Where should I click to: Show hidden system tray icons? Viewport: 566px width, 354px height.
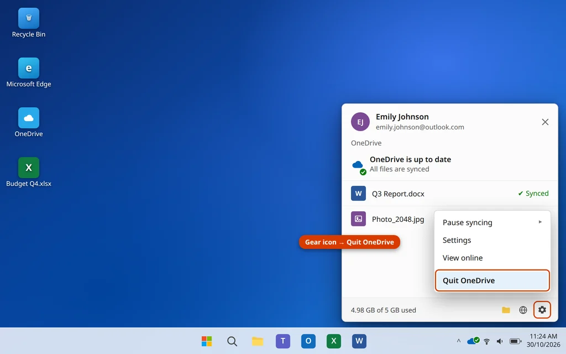click(x=458, y=341)
